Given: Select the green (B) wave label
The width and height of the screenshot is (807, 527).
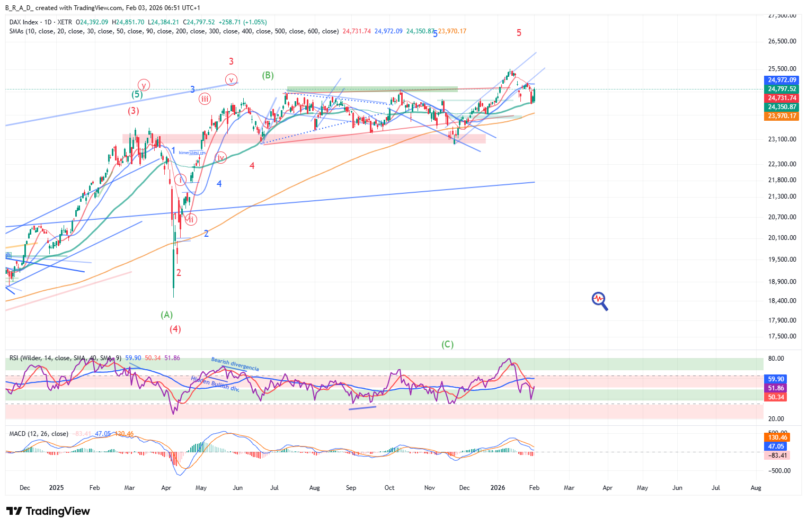Looking at the screenshot, I should (268, 75).
